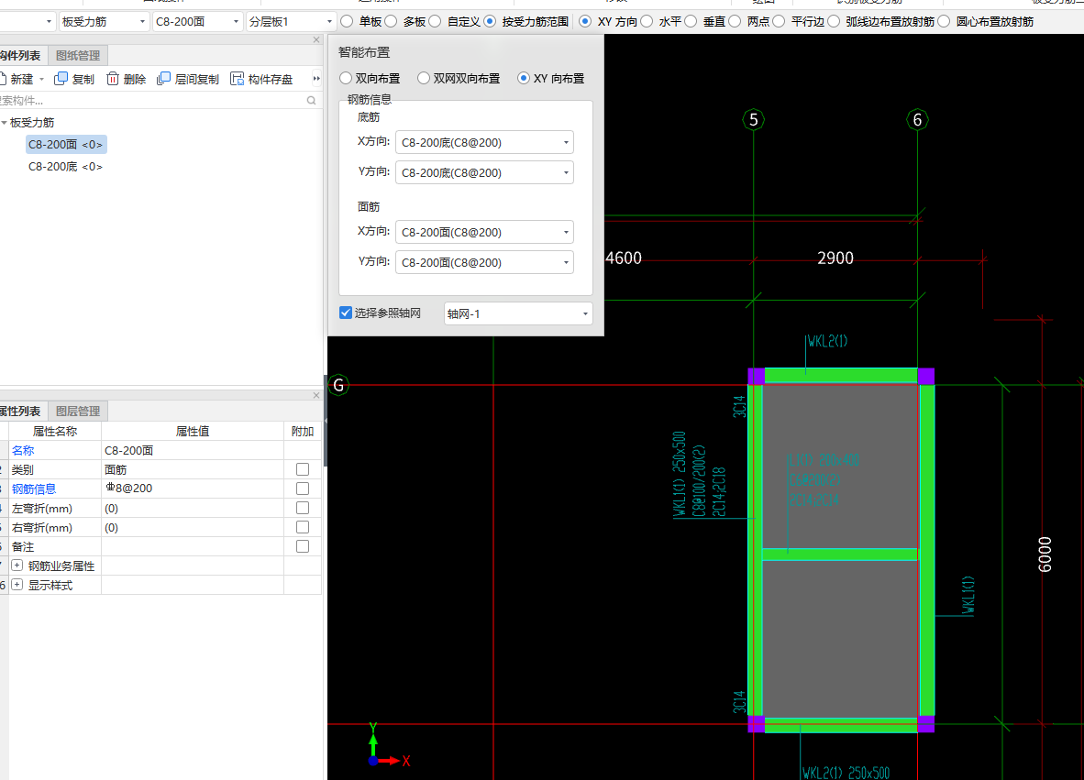
Task: Select XY 方向 radio option
Action: pyautogui.click(x=585, y=21)
